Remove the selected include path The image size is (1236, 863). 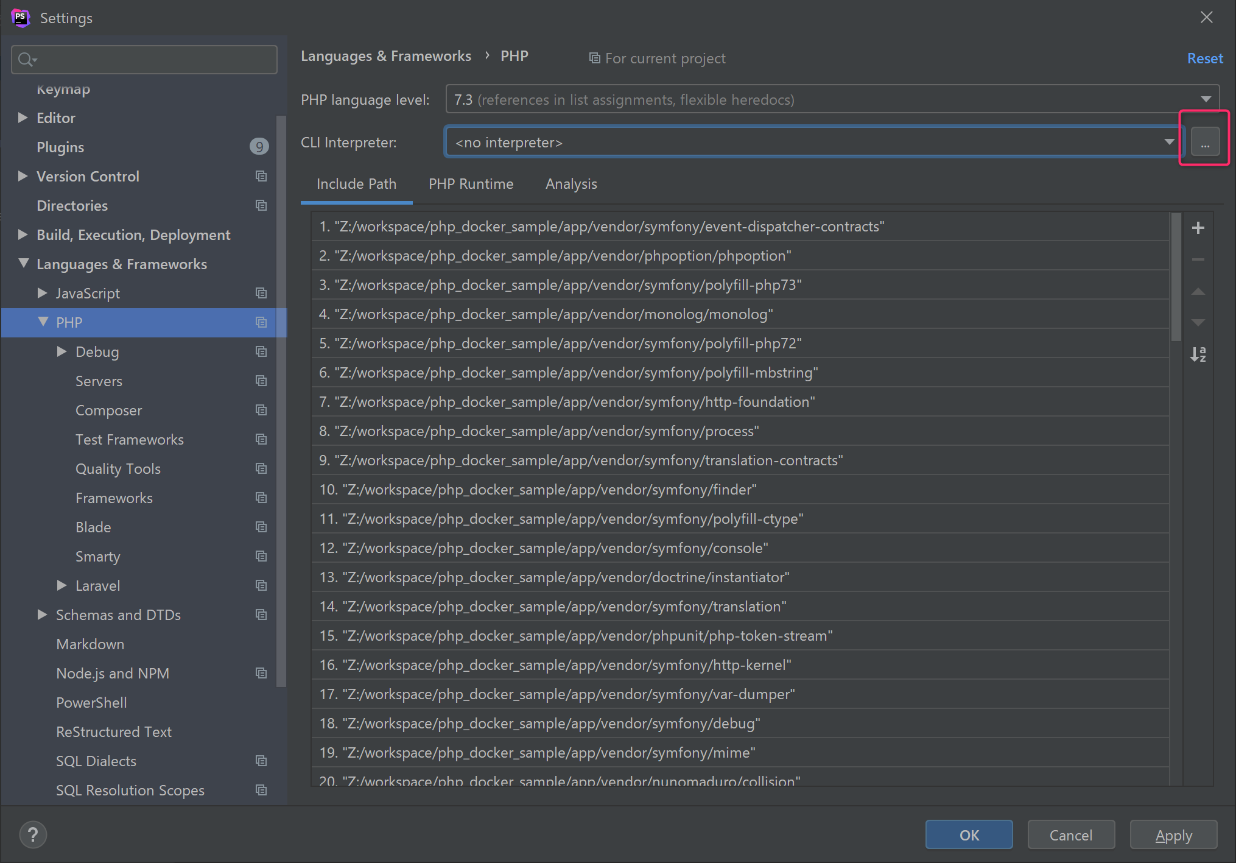pyautogui.click(x=1198, y=259)
